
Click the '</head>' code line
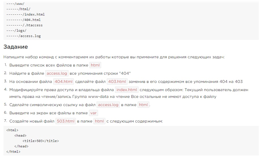pyautogui.click(x=22, y=146)
